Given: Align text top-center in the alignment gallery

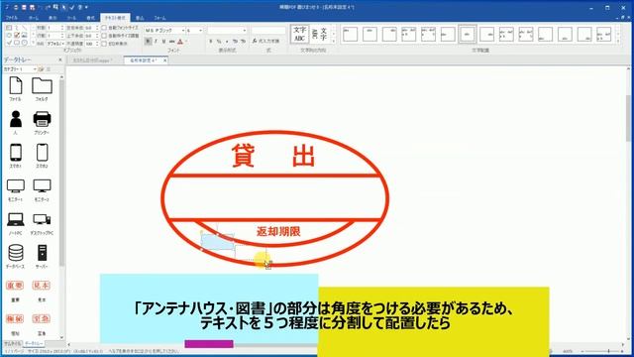Looking at the screenshot, I should click(370, 34).
